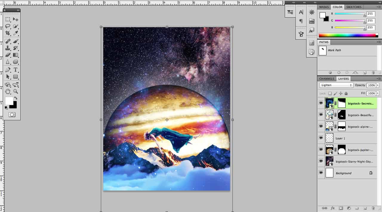Toggle Quick Mask mode

click(12, 115)
